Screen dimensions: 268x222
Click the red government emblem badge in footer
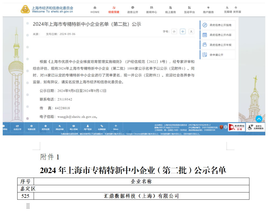point(221,127)
